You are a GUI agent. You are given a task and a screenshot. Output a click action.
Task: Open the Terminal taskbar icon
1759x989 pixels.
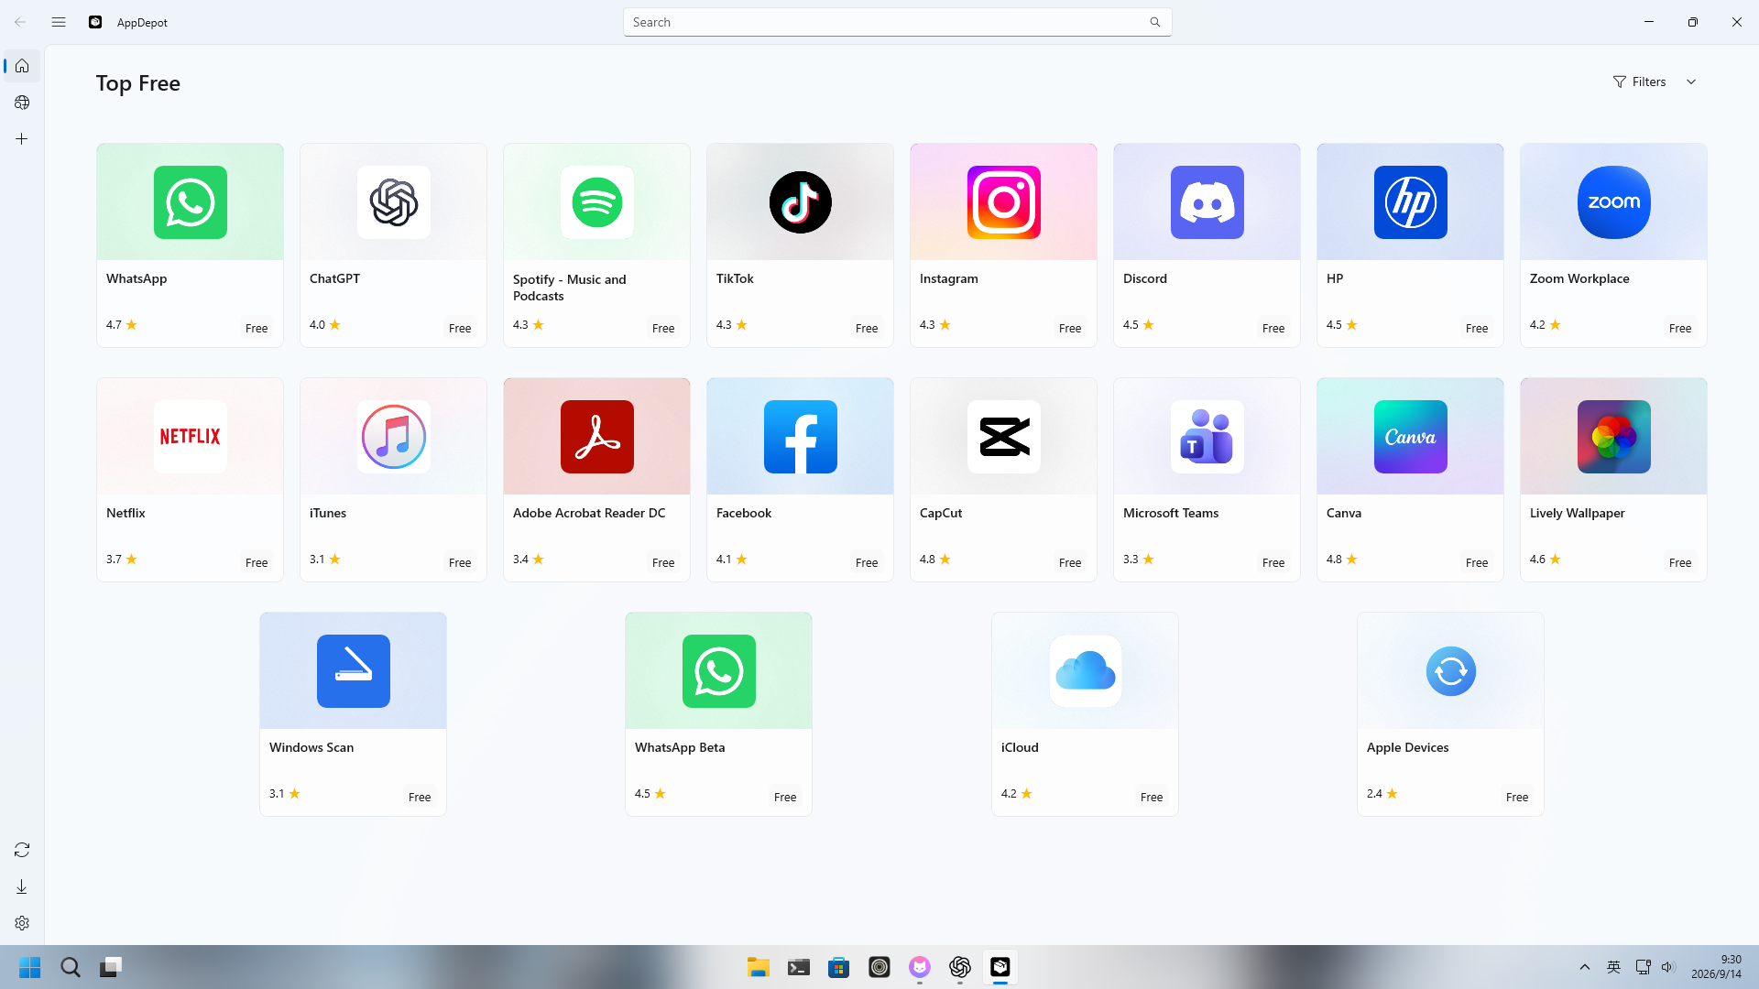[x=799, y=967]
